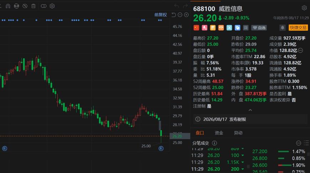Screen dimensions: 310x173
Task: Click the teal shuffle arrows icon
Action: [x=229, y=28]
